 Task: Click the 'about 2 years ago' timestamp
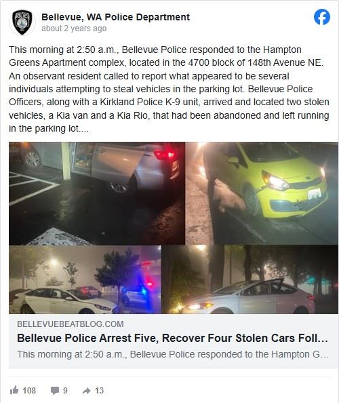(74, 28)
